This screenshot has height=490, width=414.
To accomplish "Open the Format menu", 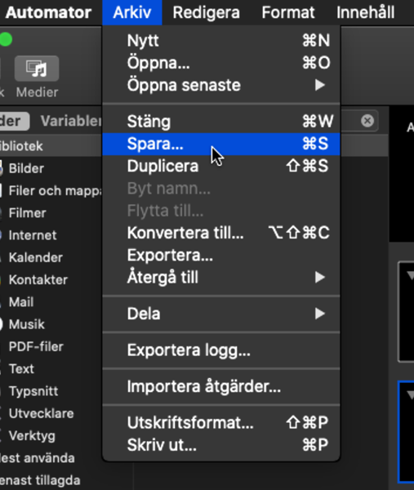I will coord(288,12).
